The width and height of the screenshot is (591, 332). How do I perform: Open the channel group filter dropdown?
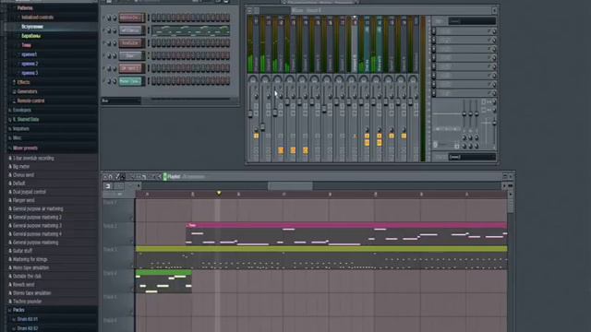click(121, 101)
